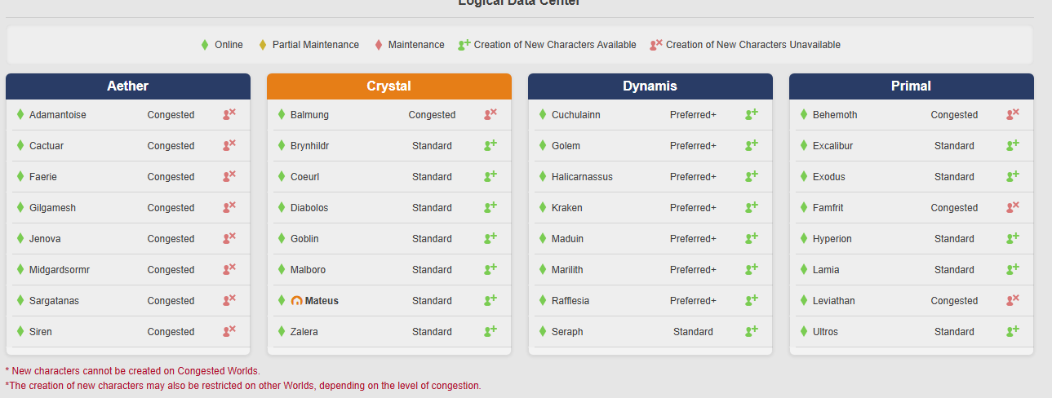Click the Sargatanas world name
Image resolution: width=1052 pixels, height=398 pixels.
(x=54, y=301)
